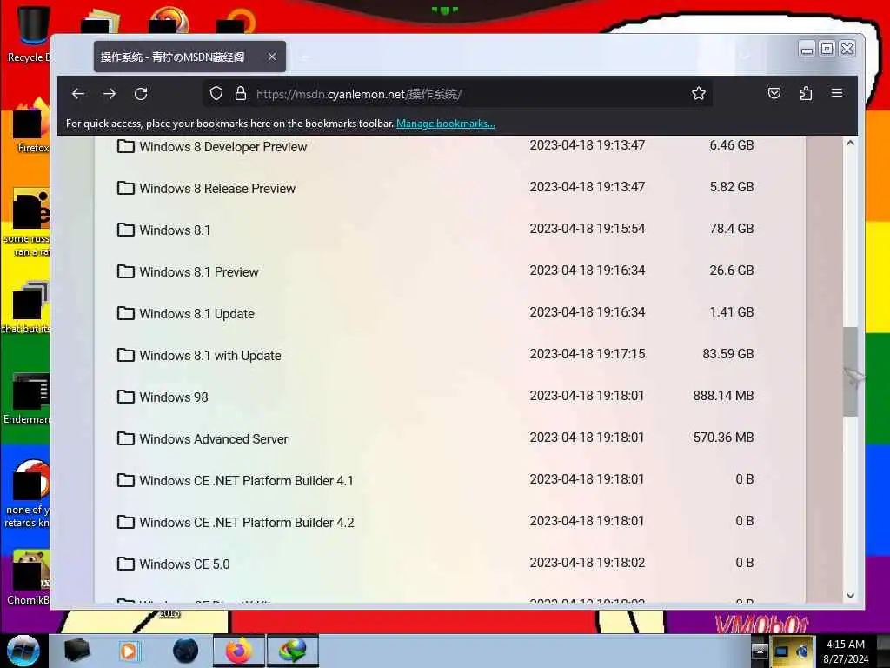Open Windows CE .NET Platform Builder 4.2
This screenshot has width=890, height=668.
(247, 523)
